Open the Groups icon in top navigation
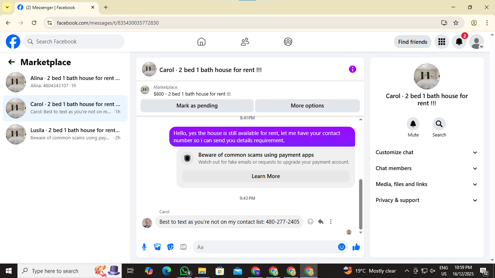Screen dimensions: 495x278 click(x=288, y=42)
